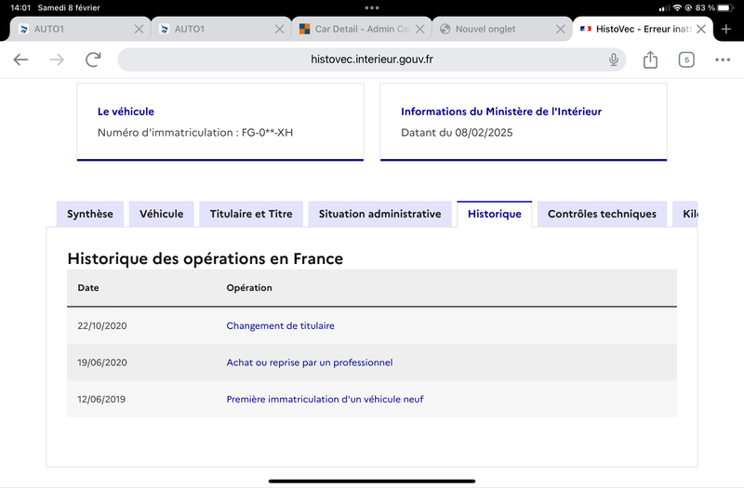This screenshot has height=488, width=744.
Task: Open the Situation administrative tab
Action: point(379,214)
